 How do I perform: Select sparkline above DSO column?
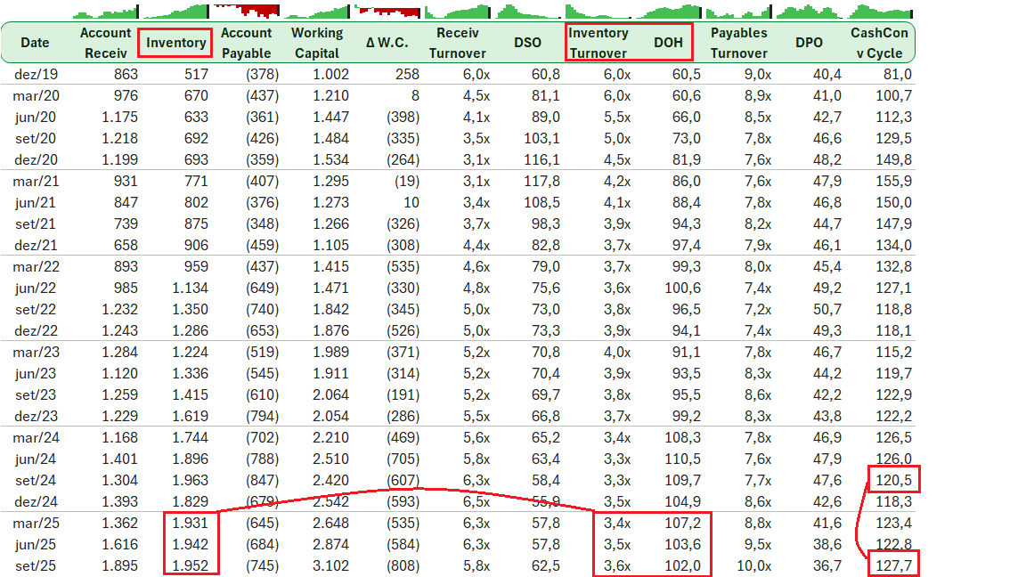528,11
